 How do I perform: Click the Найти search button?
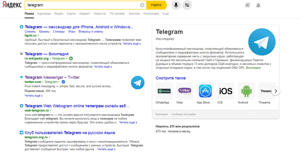pos(156,5)
